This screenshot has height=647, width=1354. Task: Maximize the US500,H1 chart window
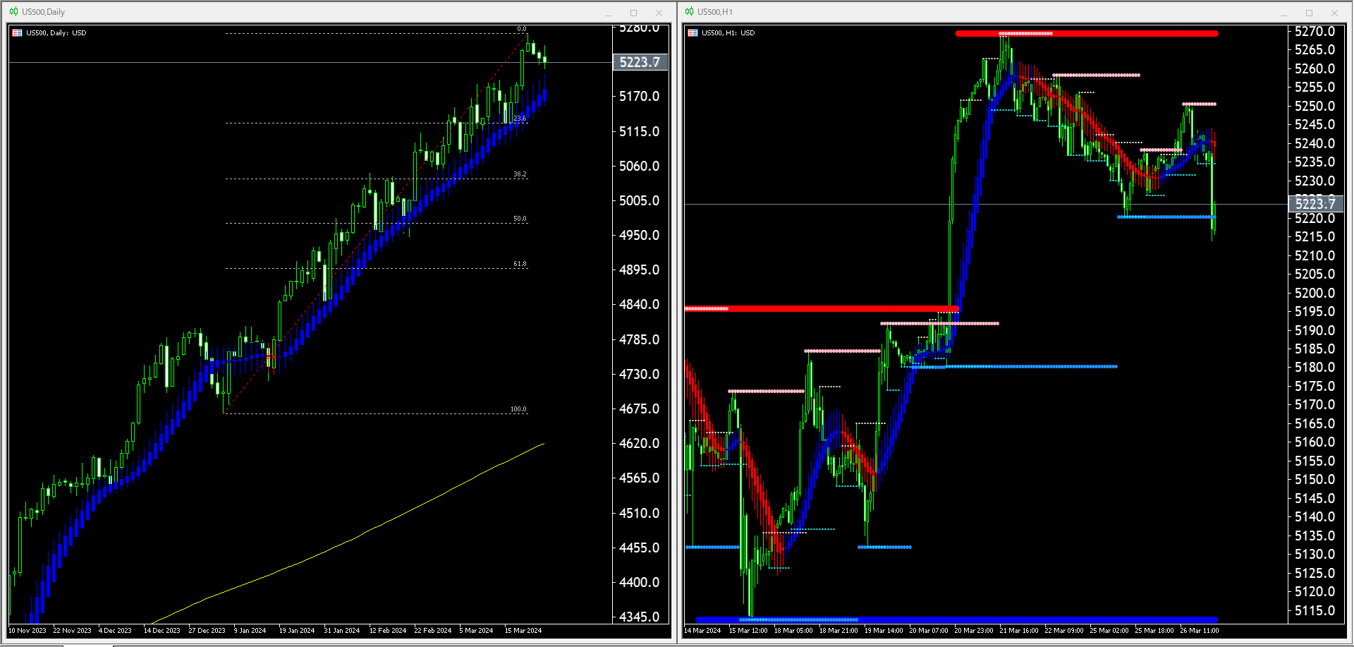(x=1309, y=13)
